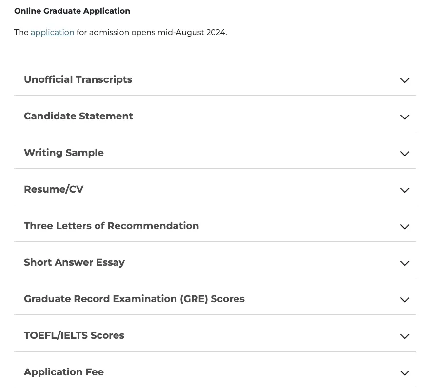Click the Resume/CV chevron icon
This screenshot has height=391, width=430.
(405, 190)
